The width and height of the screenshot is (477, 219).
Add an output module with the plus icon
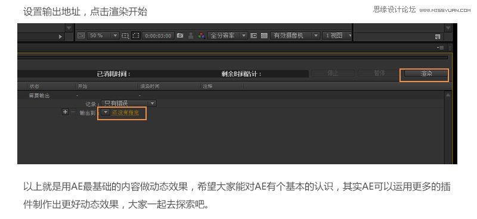click(65, 112)
